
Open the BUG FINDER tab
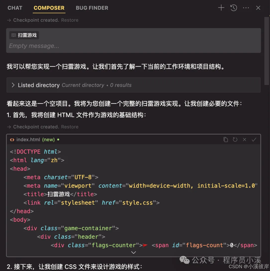(92, 8)
